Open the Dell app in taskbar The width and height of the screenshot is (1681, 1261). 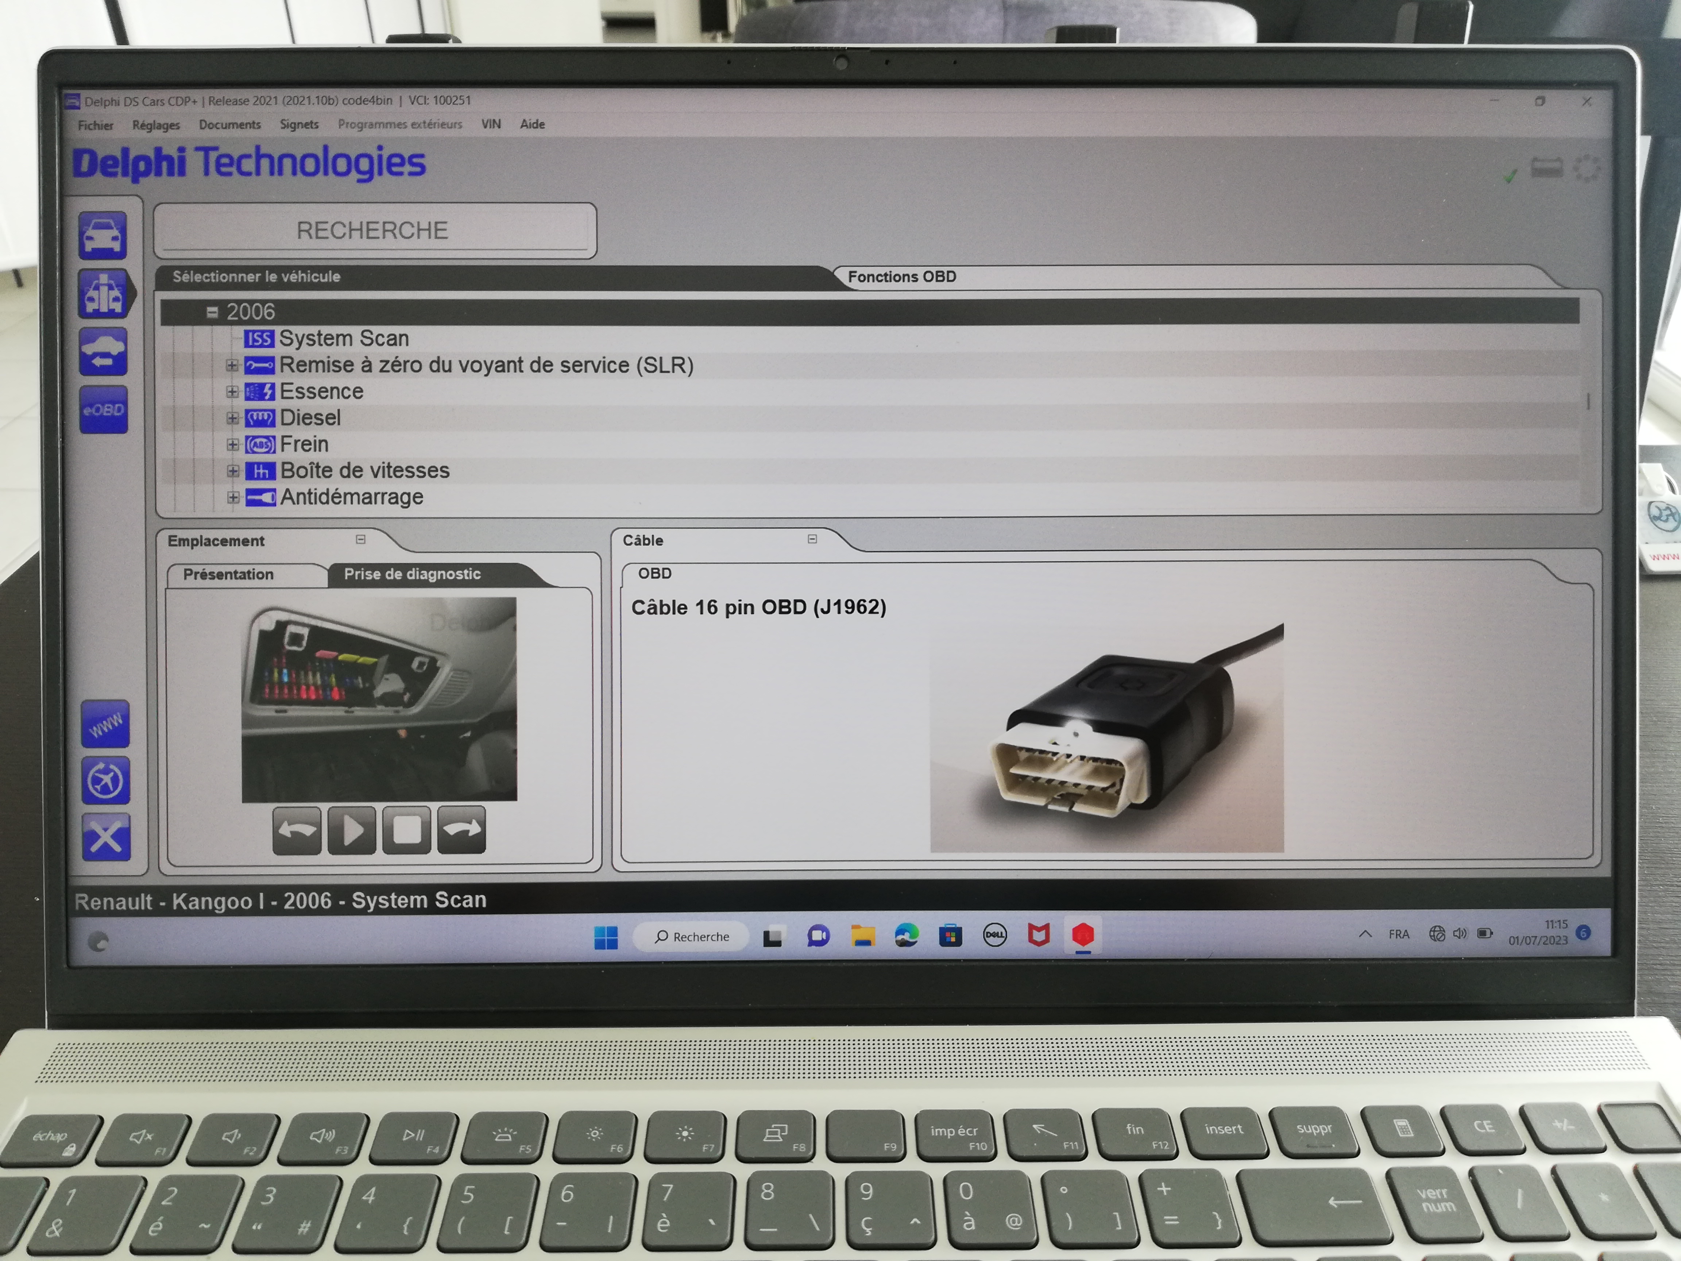995,935
